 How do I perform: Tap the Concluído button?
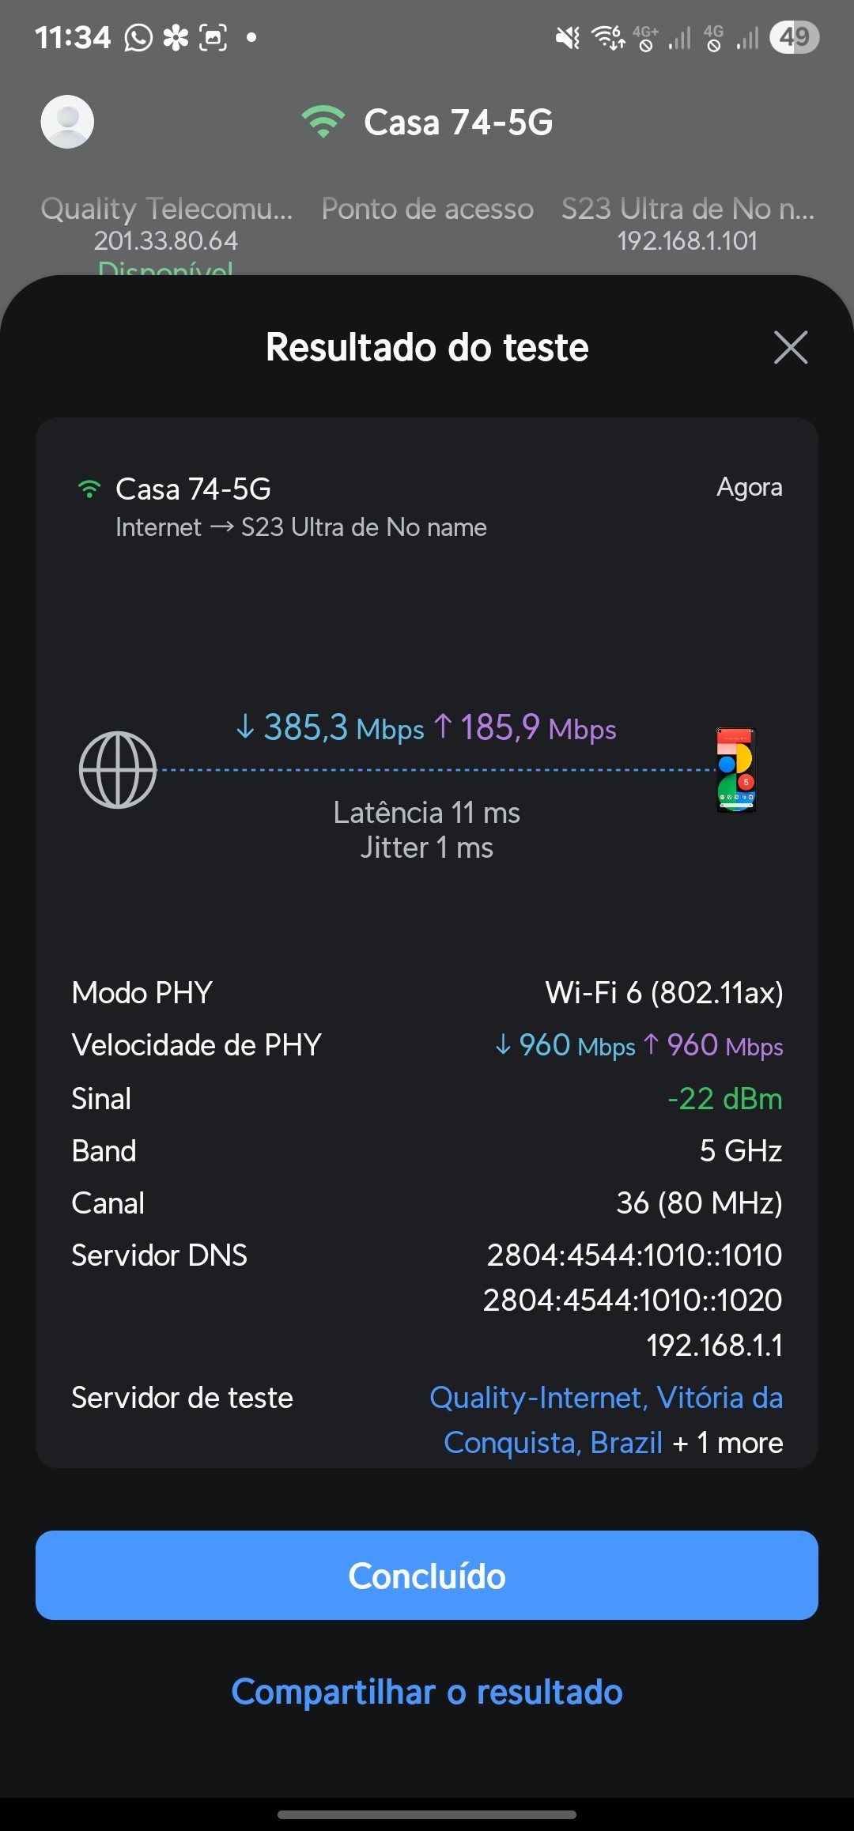point(427,1576)
